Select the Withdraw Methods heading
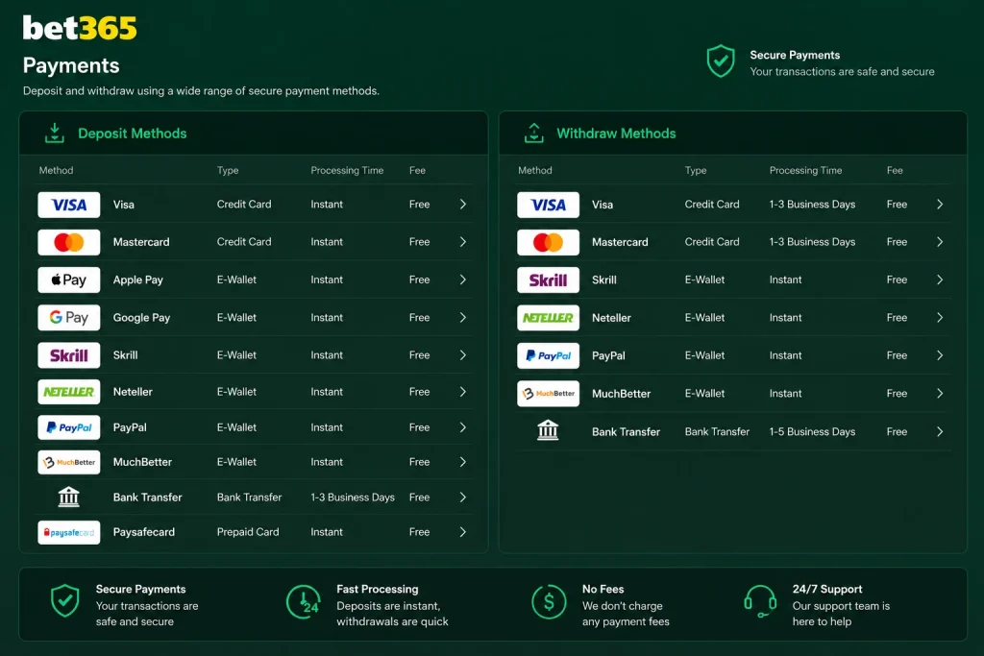The height and width of the screenshot is (656, 984). [616, 134]
